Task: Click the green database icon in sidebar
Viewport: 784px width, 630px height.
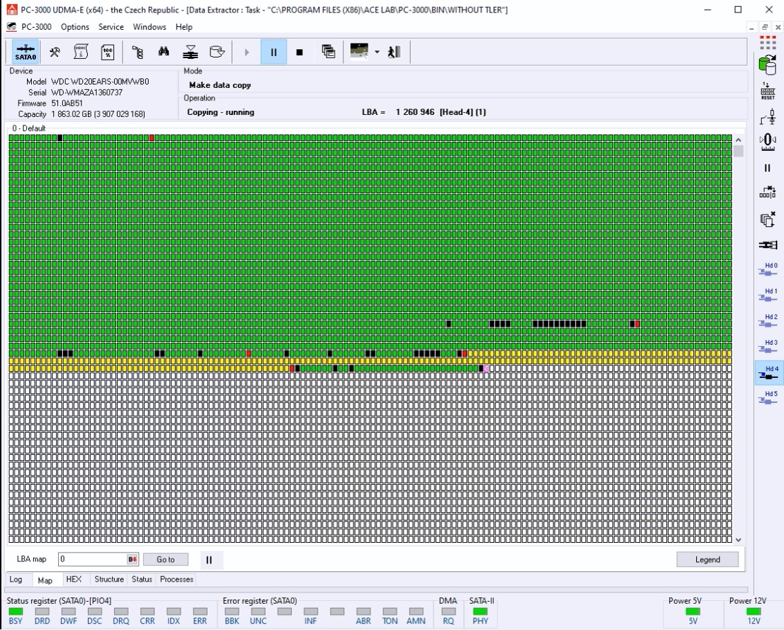Action: point(767,65)
